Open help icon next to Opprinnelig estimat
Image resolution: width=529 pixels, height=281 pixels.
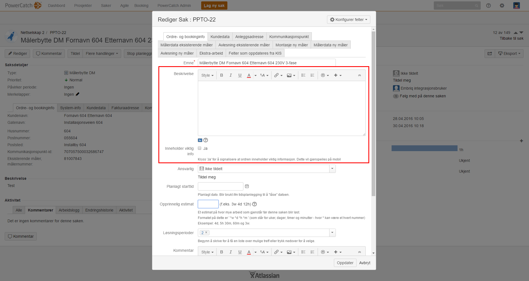point(255,204)
